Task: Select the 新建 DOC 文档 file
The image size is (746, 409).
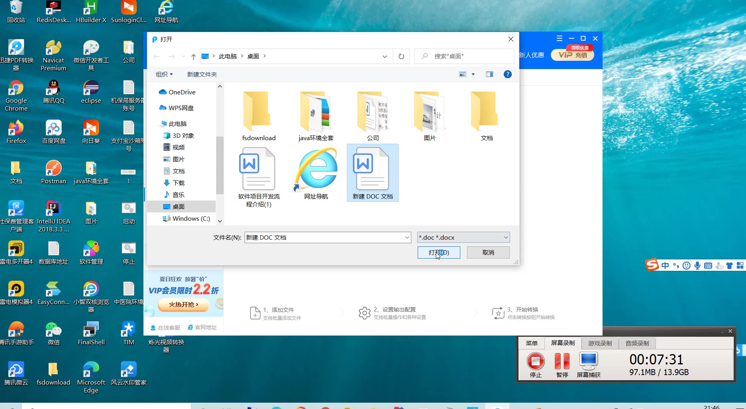Action: [373, 173]
